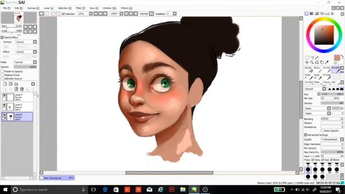This screenshot has width=345, height=194.
Task: Enable Preserve Opacity checkbox
Action: coord(2,71)
